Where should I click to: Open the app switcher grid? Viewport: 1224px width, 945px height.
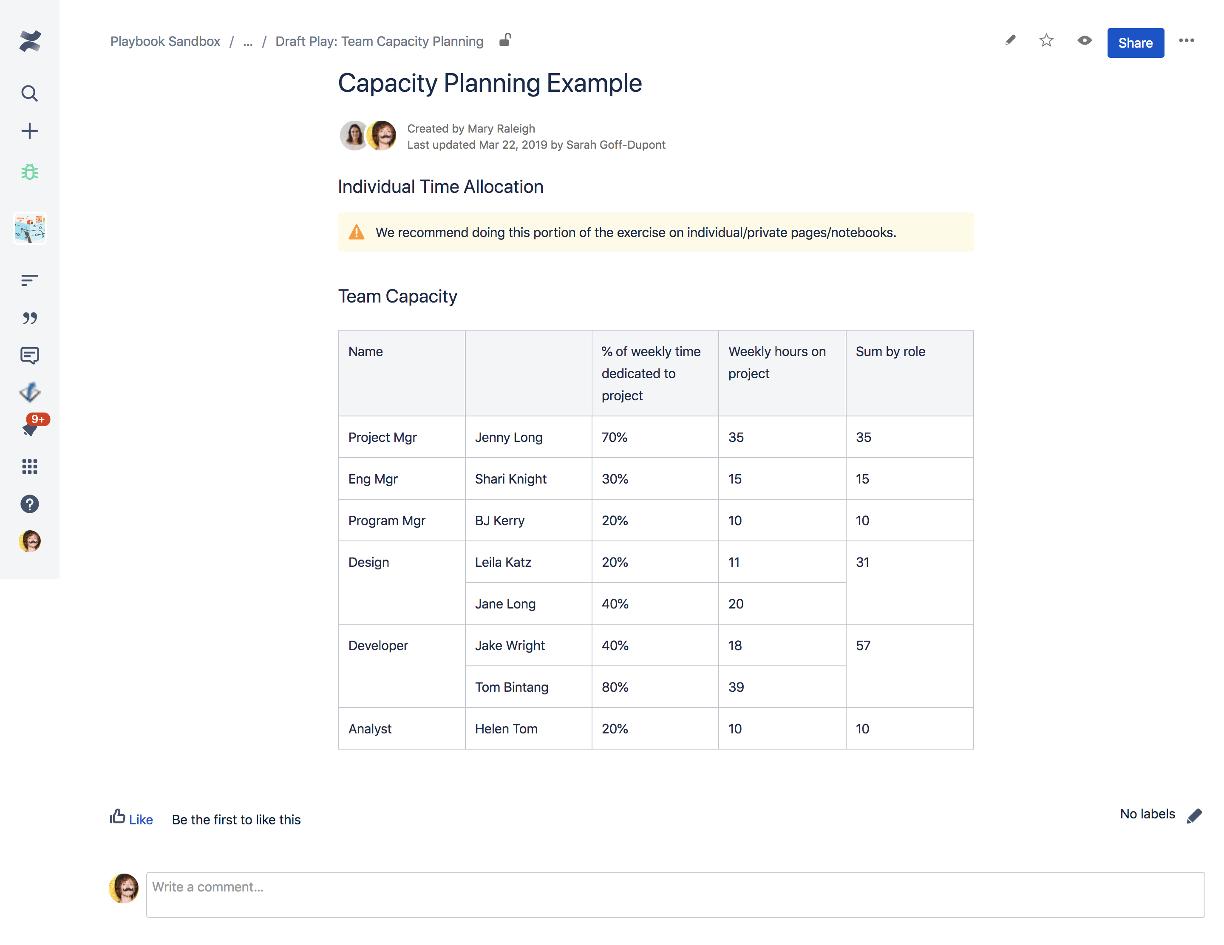click(x=29, y=467)
